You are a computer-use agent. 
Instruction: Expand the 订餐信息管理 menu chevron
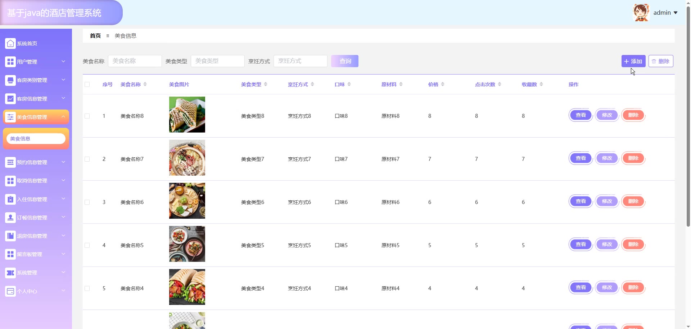click(63, 217)
